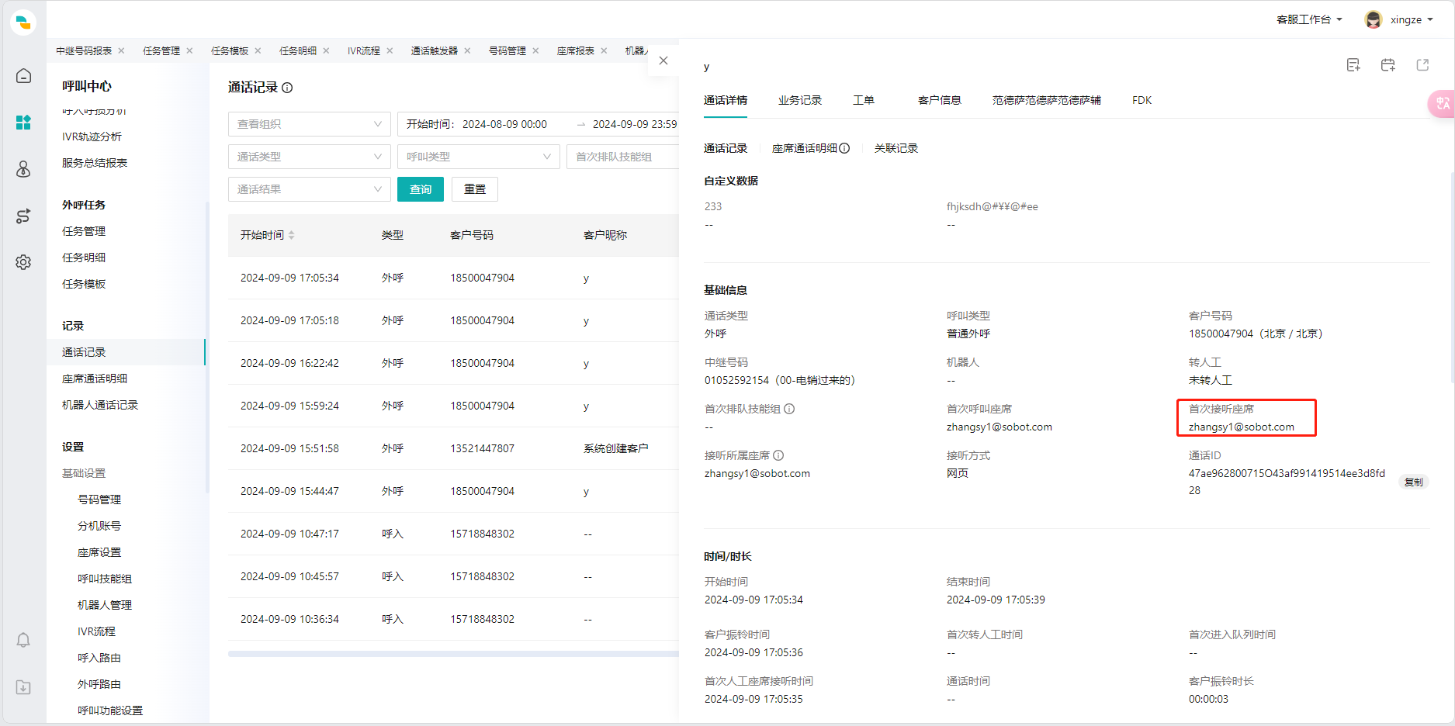Screen dimensions: 1455x726
Task: Select call row 2024-09-09 10:47:17
Action: click(453, 534)
